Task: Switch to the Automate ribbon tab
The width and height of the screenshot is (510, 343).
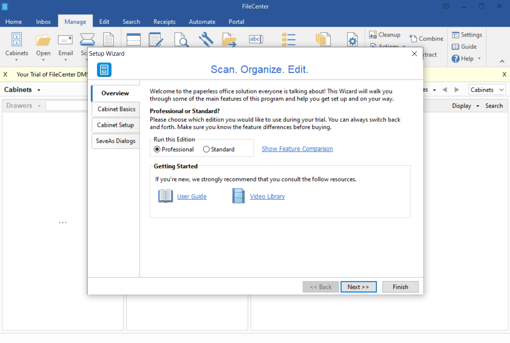Action: [x=202, y=21]
